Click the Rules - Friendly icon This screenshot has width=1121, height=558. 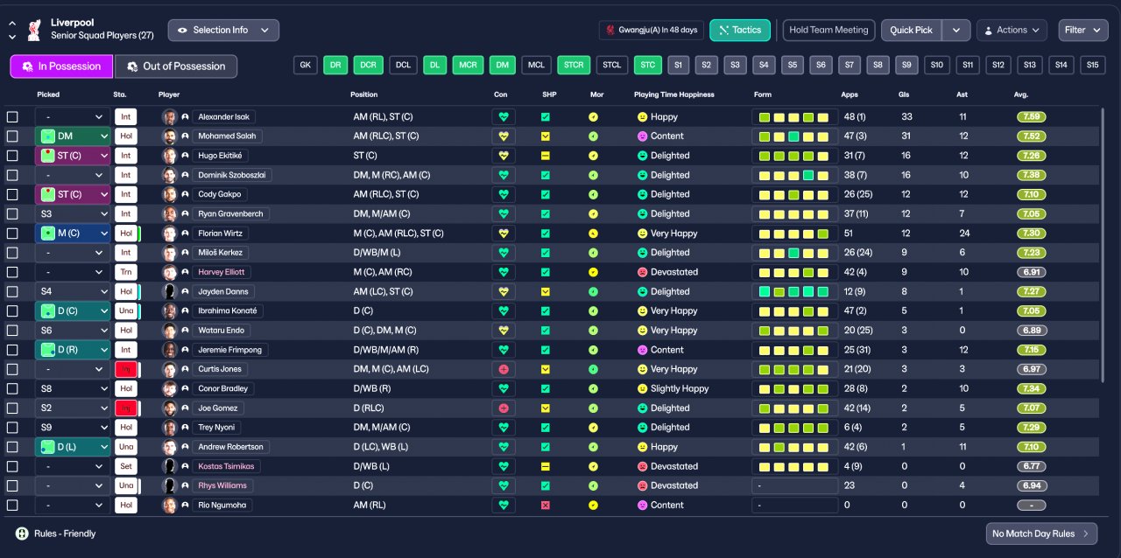(22, 533)
